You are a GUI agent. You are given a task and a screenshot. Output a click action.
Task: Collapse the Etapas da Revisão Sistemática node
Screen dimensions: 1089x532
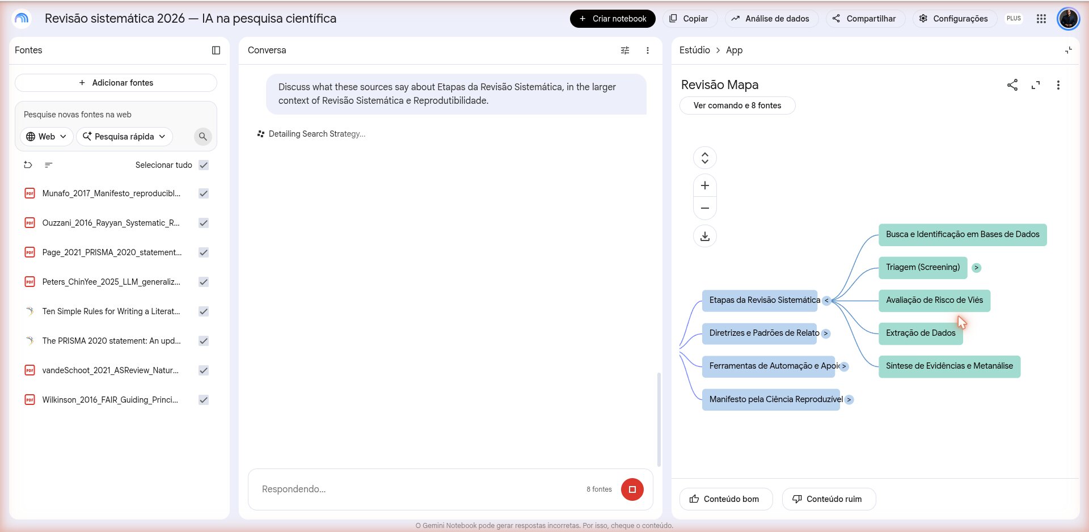(x=826, y=301)
